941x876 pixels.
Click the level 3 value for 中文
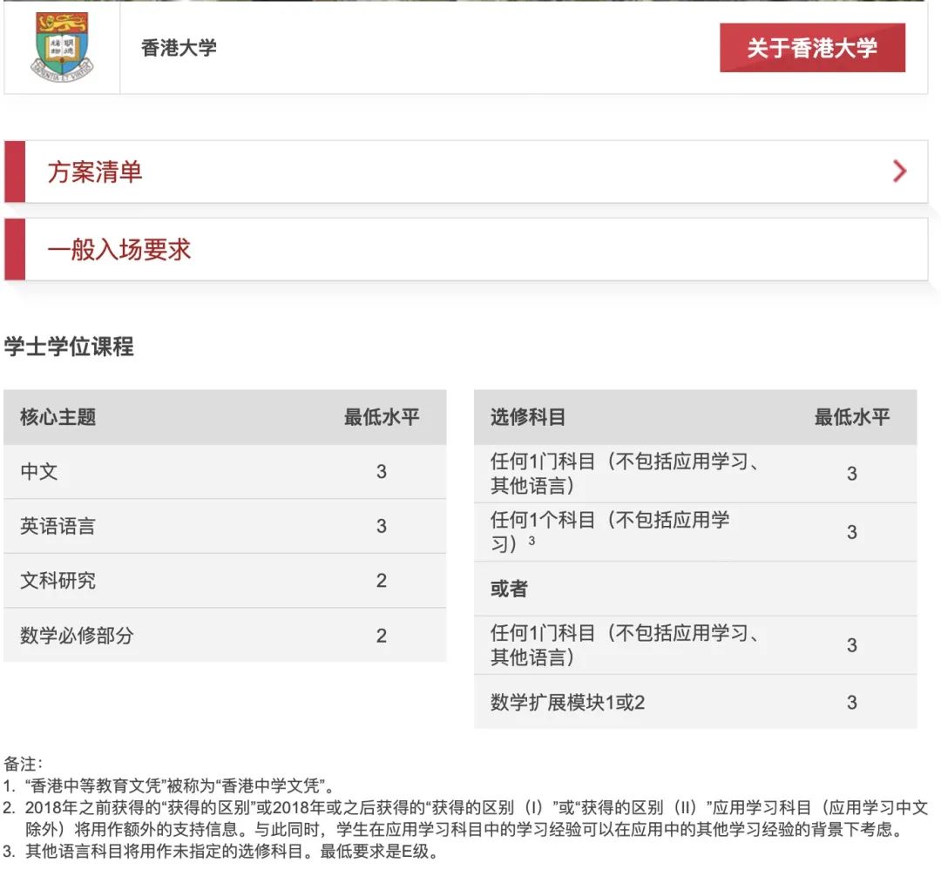pos(382,472)
